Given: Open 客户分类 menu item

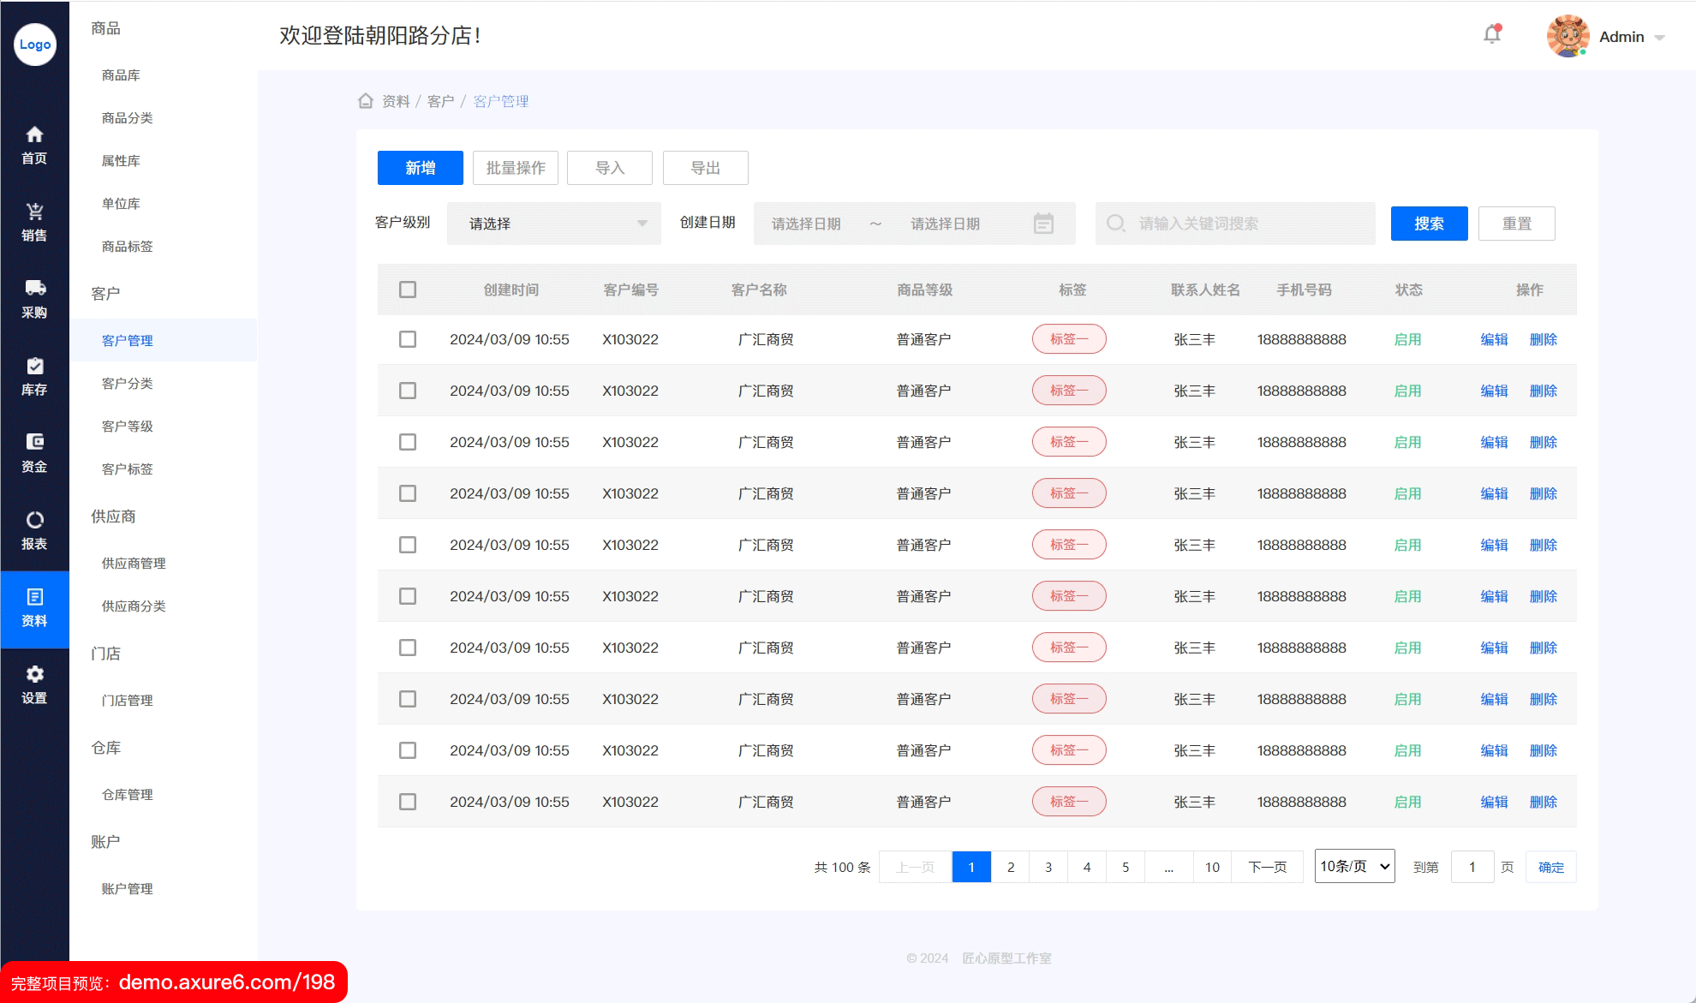Looking at the screenshot, I should pos(128,384).
